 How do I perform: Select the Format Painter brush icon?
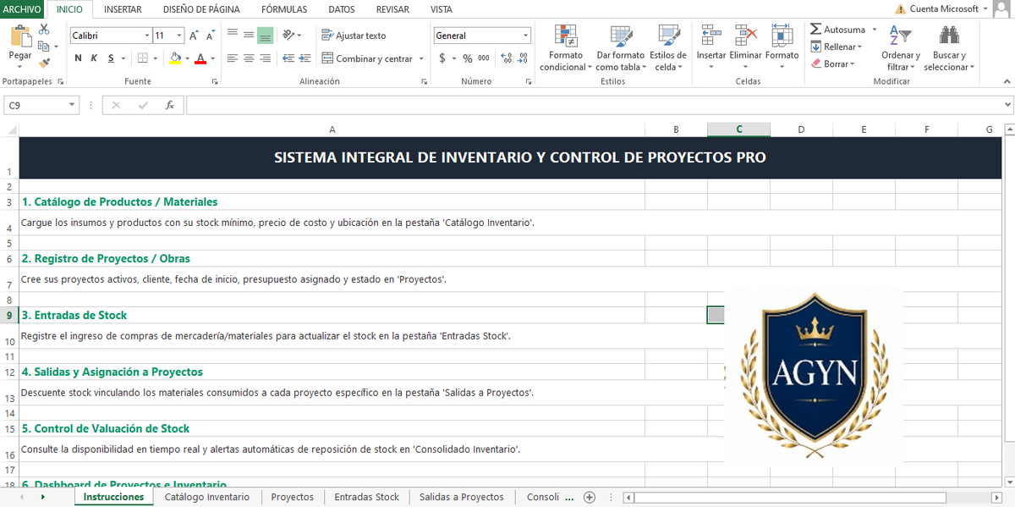point(44,62)
